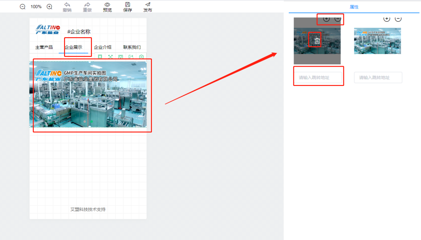The width and height of the screenshot is (421, 240).
Task: Delete first image with trash icon
Action: click(x=317, y=41)
